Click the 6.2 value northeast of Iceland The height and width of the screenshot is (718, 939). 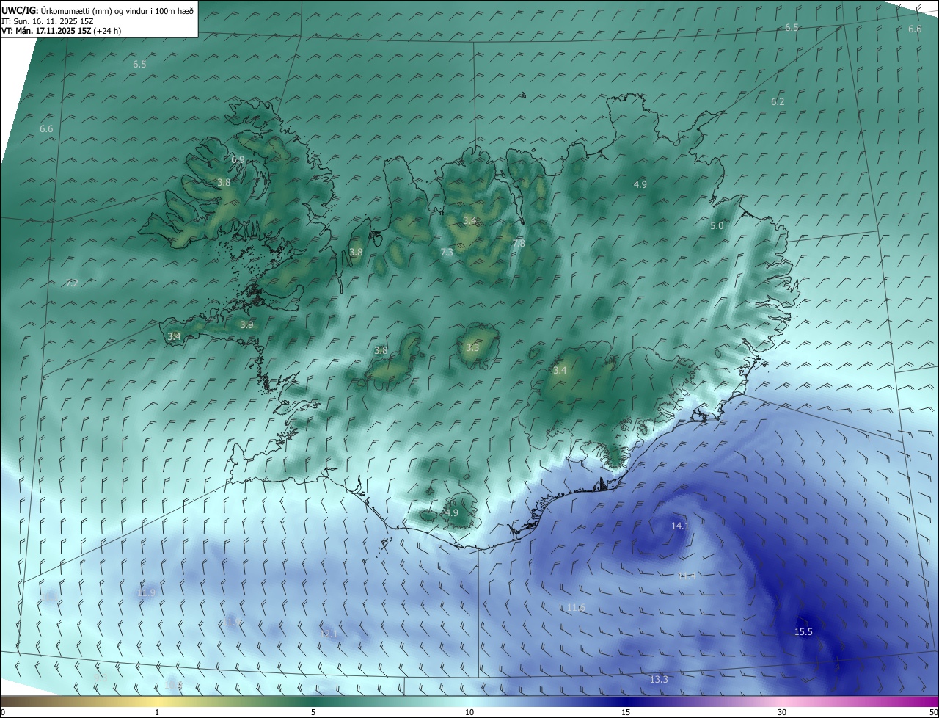click(778, 101)
